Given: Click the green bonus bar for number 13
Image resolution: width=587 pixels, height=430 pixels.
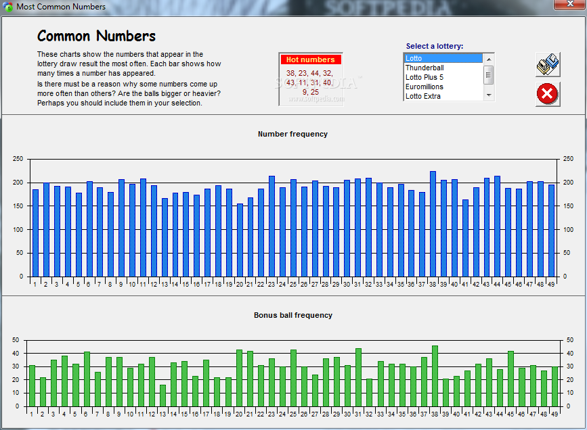Looking at the screenshot, I should pos(162,396).
